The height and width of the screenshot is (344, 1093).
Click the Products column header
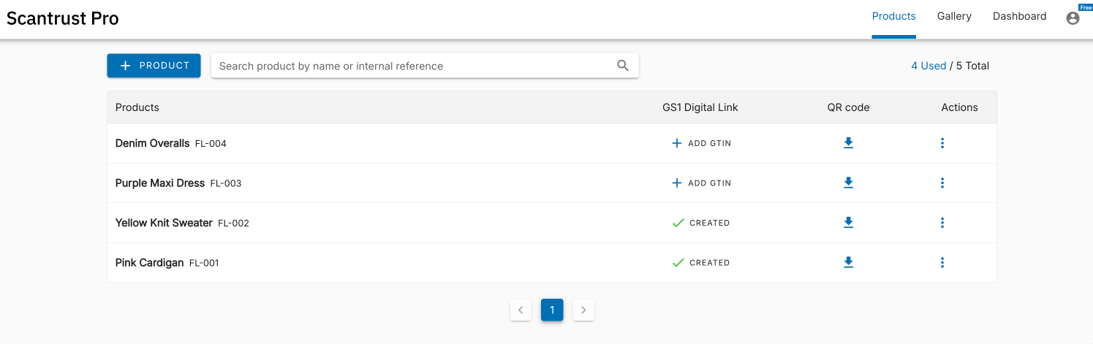[x=137, y=107]
